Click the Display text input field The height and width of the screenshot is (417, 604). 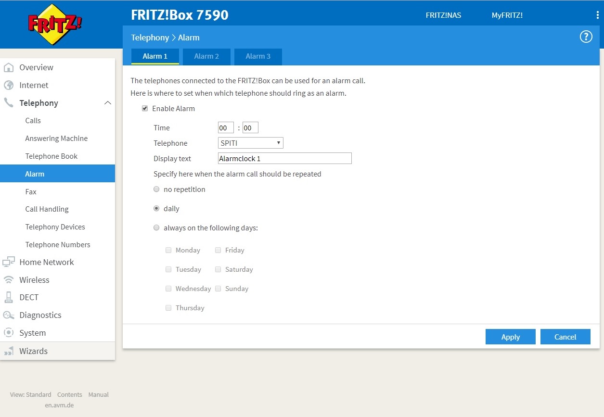click(285, 158)
